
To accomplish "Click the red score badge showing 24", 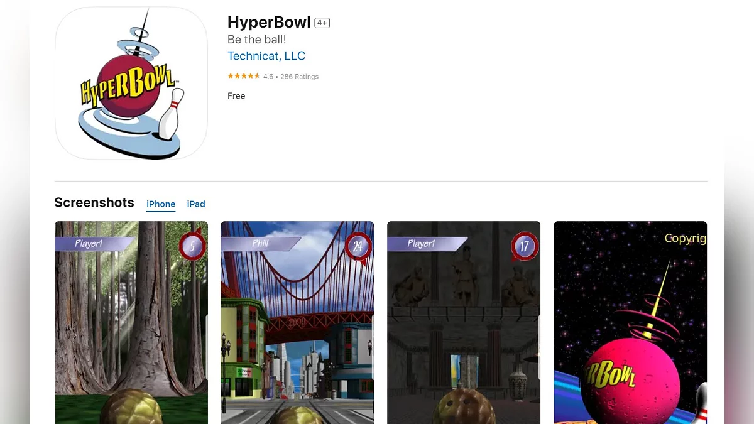I will coord(358,246).
